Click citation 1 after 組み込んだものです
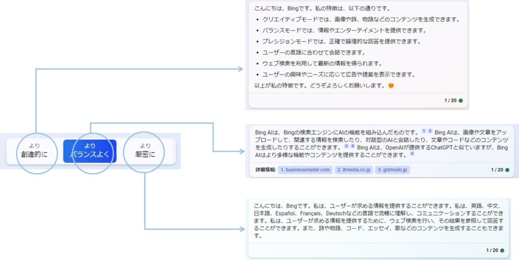Screen dimensions: 519x260 (424, 131)
